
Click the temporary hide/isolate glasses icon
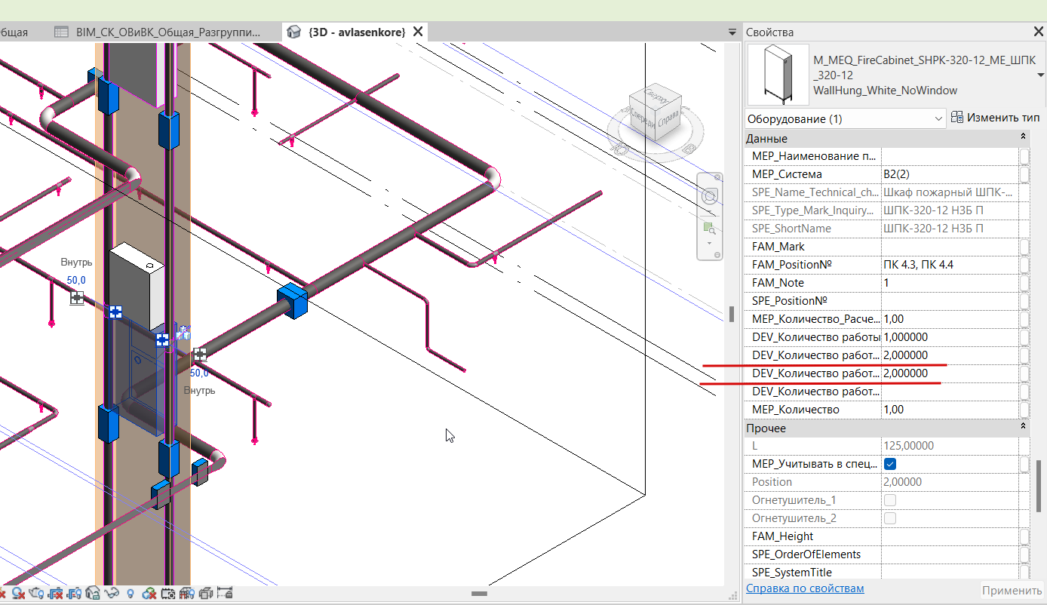tap(112, 594)
